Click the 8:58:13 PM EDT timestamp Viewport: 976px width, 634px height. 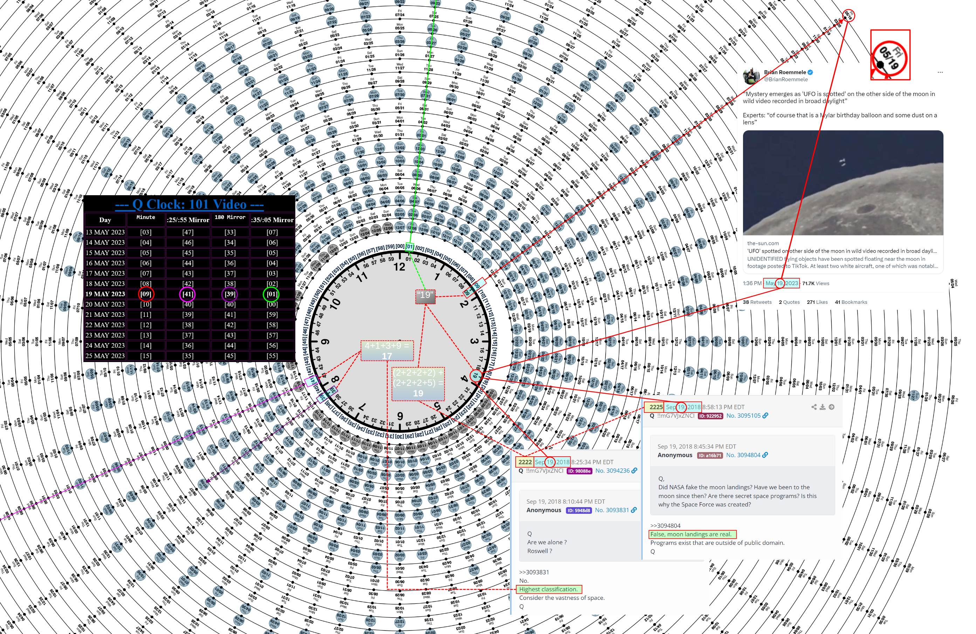[723, 407]
